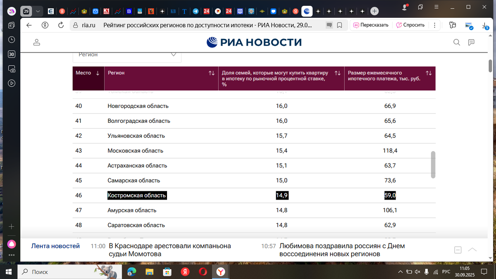
Task: Open the sidebar icon labeled 30
Action: click(12, 54)
